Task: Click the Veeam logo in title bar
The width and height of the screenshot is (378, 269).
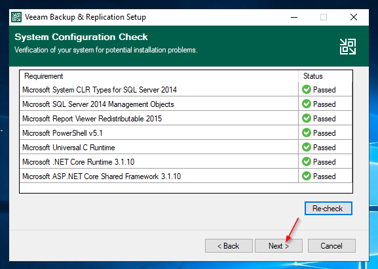Action: [16, 17]
